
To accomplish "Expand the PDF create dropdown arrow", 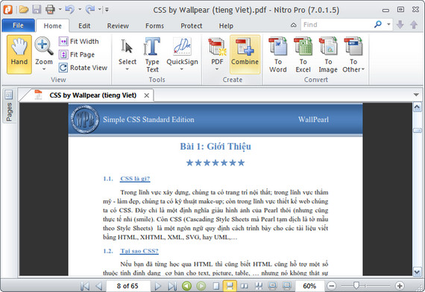I will pyautogui.click(x=217, y=69).
